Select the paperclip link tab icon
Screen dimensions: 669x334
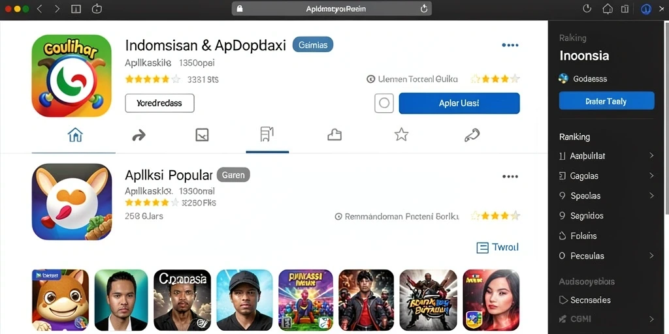click(x=472, y=136)
